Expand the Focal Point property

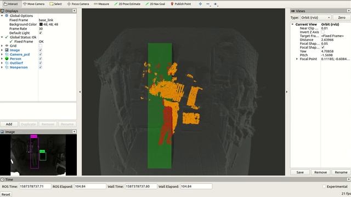(297, 59)
